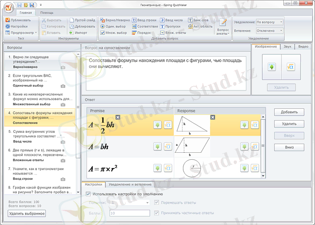315x225 pixels.
Task: Toggle Использовать настройки по умолчанию checkbox
Action: (89, 194)
